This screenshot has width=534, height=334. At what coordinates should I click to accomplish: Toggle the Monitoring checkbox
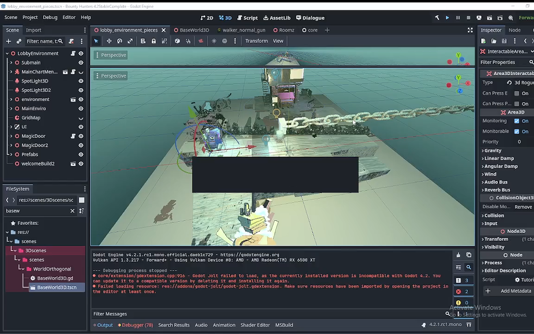point(516,121)
